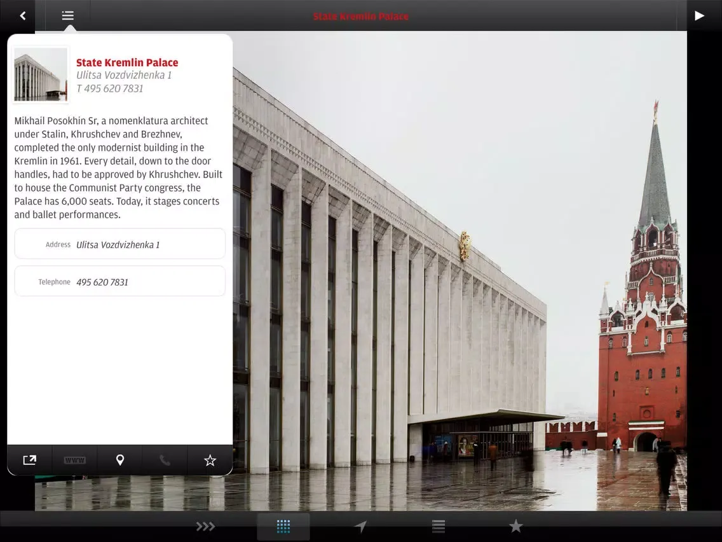This screenshot has width=722, height=542.
Task: Advance to next photo with play arrow
Action: (x=699, y=16)
